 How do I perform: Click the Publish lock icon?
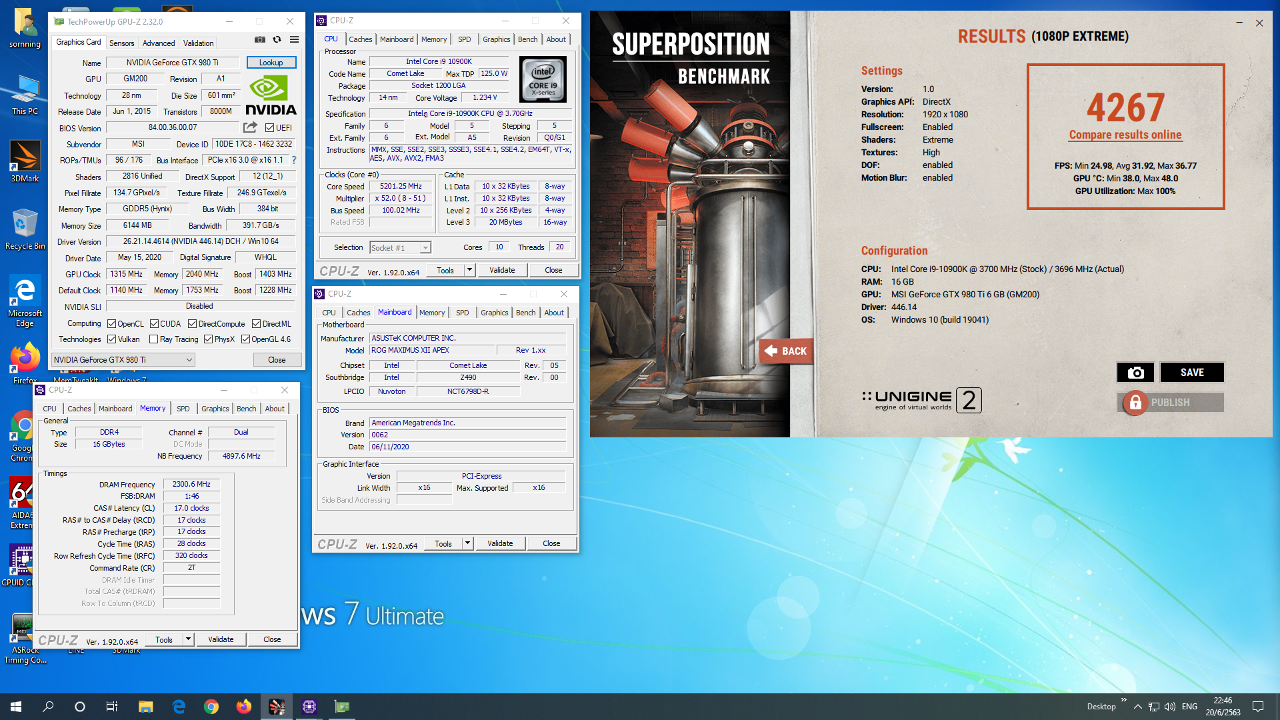click(x=1135, y=403)
